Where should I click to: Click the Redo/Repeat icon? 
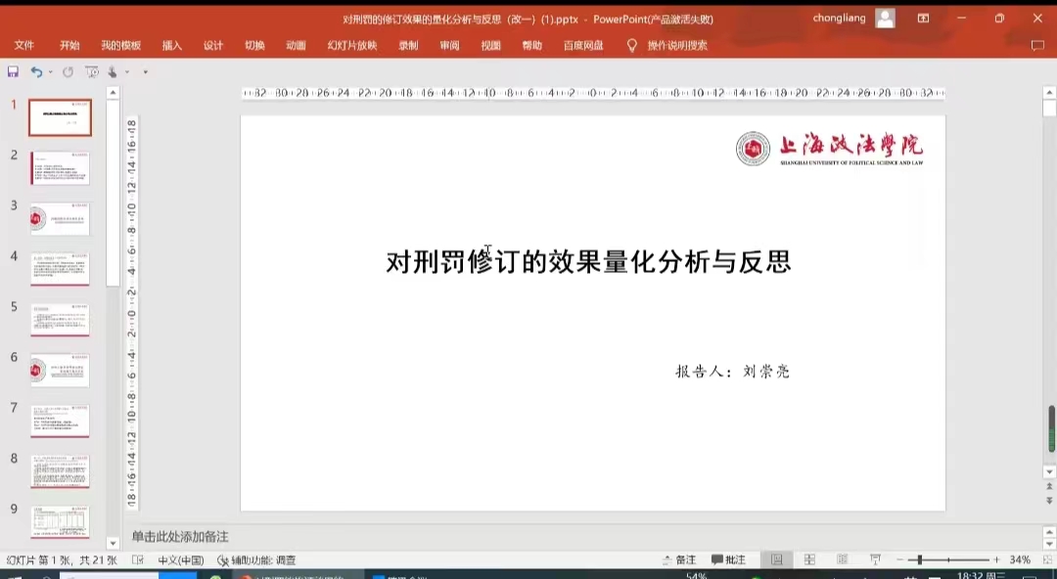tap(68, 72)
